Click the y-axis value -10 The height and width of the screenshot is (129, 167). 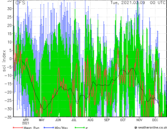coord(8,75)
